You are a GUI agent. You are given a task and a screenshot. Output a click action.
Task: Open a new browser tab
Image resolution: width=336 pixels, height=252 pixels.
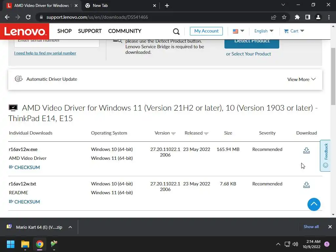click(x=167, y=6)
